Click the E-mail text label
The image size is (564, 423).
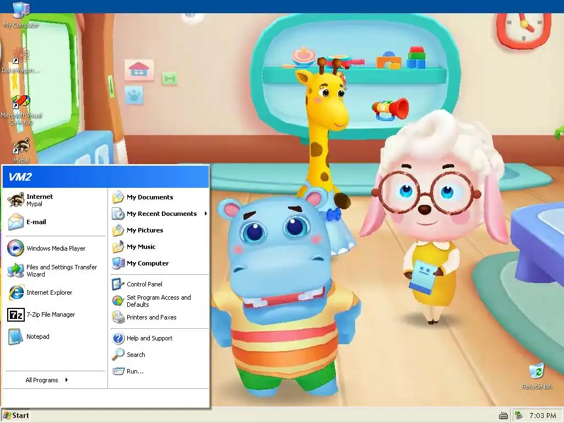tap(36, 222)
